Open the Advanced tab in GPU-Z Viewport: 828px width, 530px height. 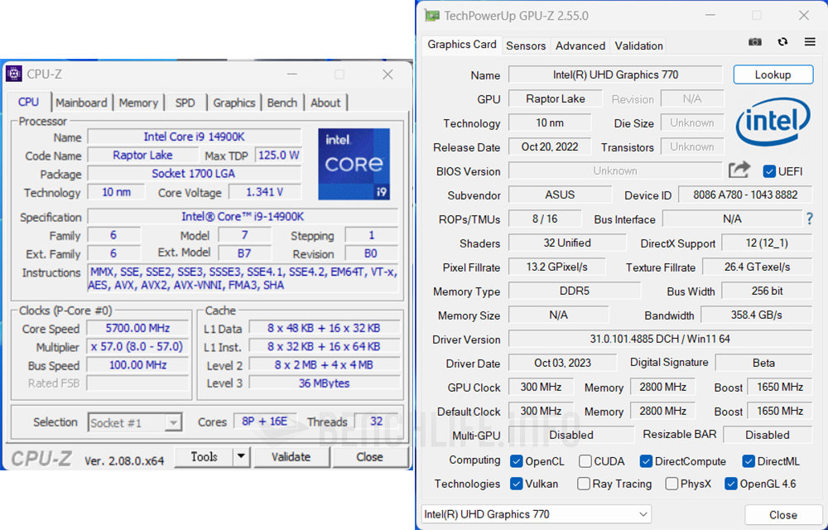coord(580,46)
